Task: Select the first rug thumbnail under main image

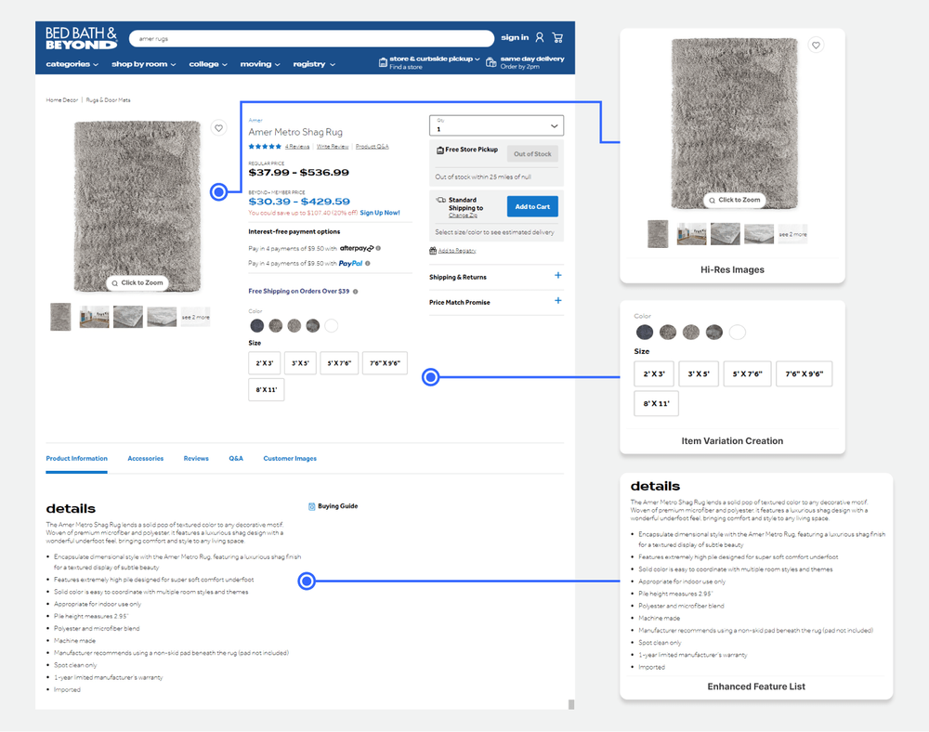Action: click(60, 317)
